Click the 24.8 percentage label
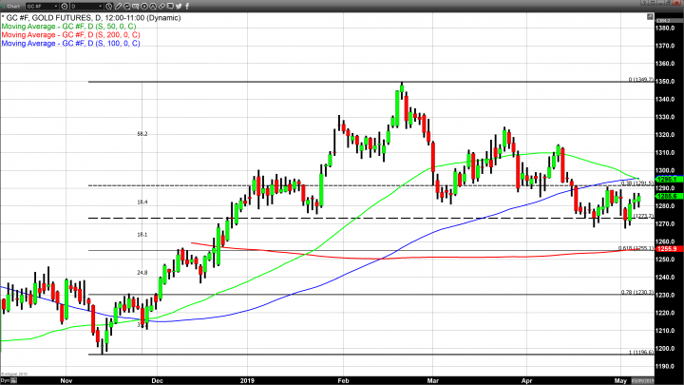684x385 pixels. (x=142, y=273)
